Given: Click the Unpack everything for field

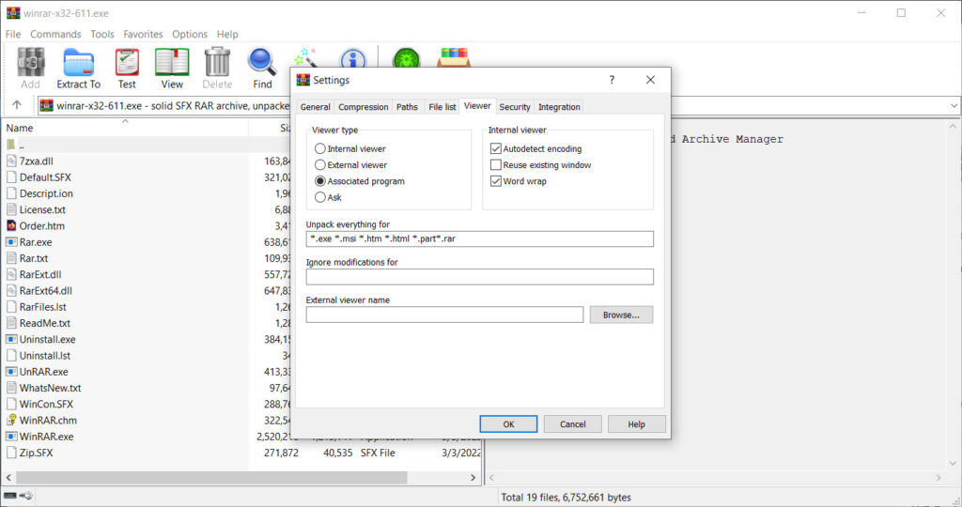Looking at the screenshot, I should 480,238.
